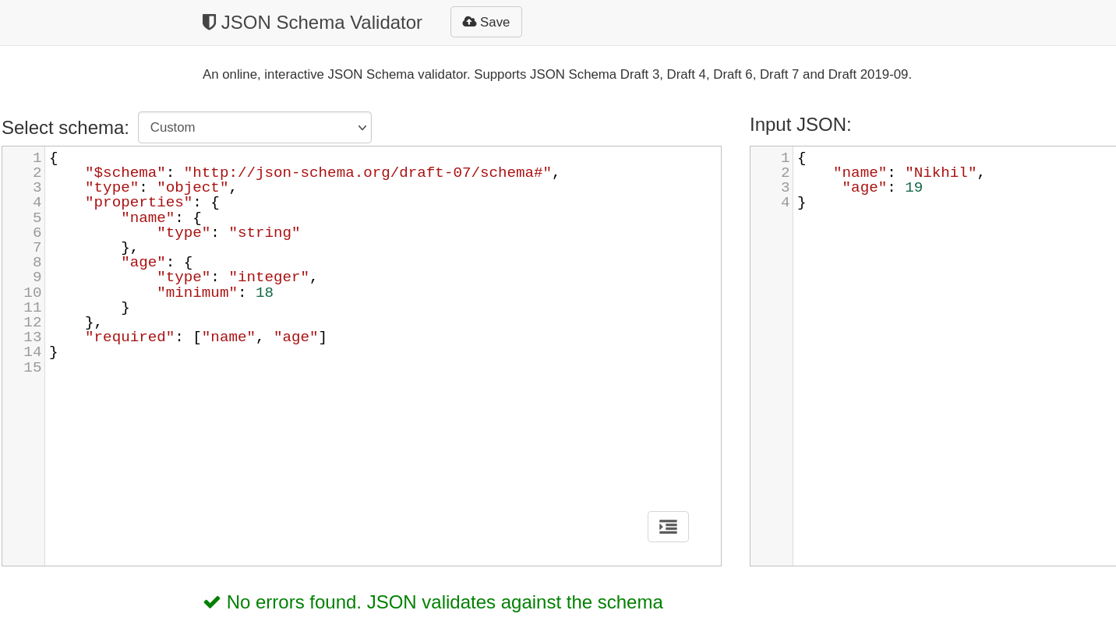Click the "age" key in schema properties
Image resolution: width=1116 pixels, height=642 pixels.
click(143, 263)
